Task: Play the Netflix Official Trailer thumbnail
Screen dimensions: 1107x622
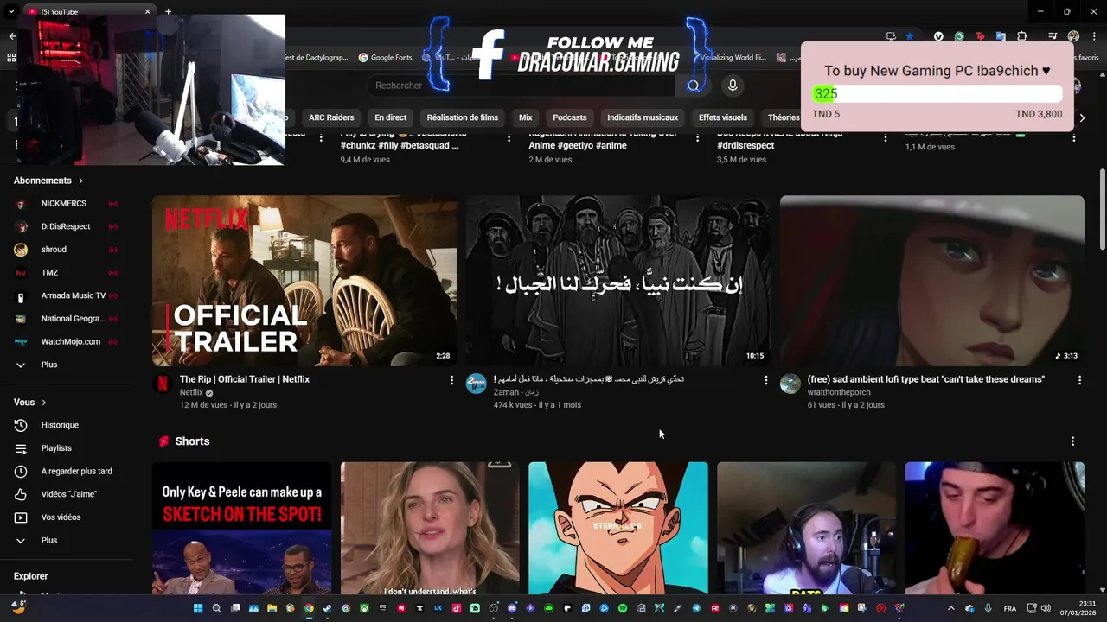Action: click(304, 281)
